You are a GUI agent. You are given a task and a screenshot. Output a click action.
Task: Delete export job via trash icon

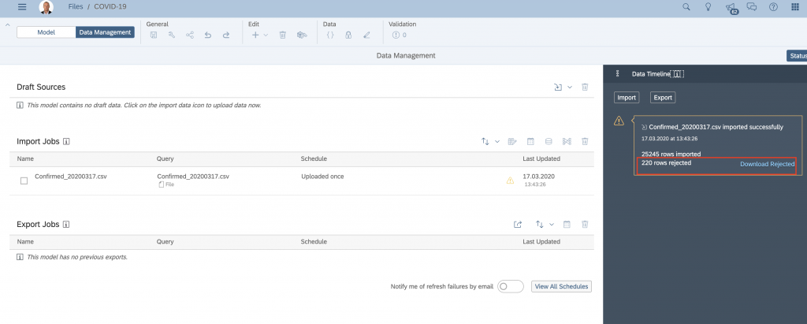coord(585,224)
